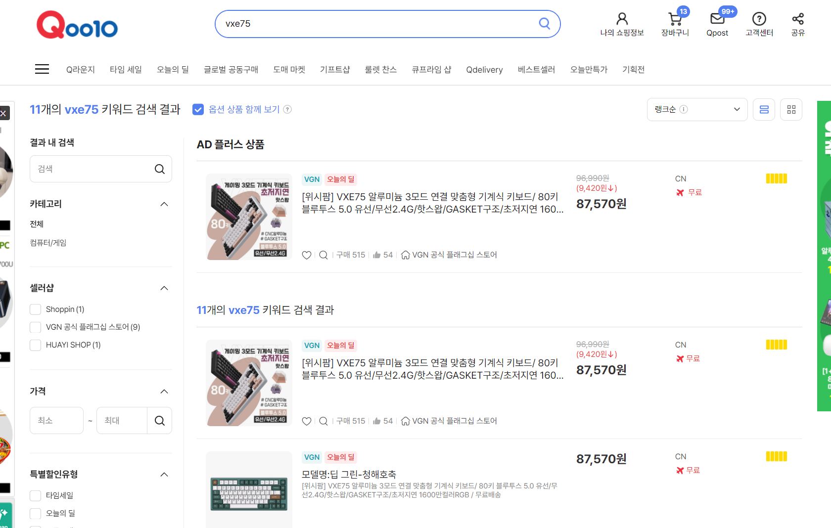Open second listing keyboard thumbnail
This screenshot has height=528, width=831.
coord(249,383)
